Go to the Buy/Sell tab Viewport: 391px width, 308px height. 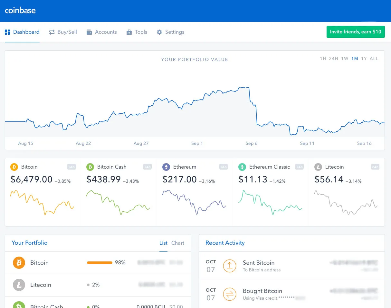click(63, 32)
